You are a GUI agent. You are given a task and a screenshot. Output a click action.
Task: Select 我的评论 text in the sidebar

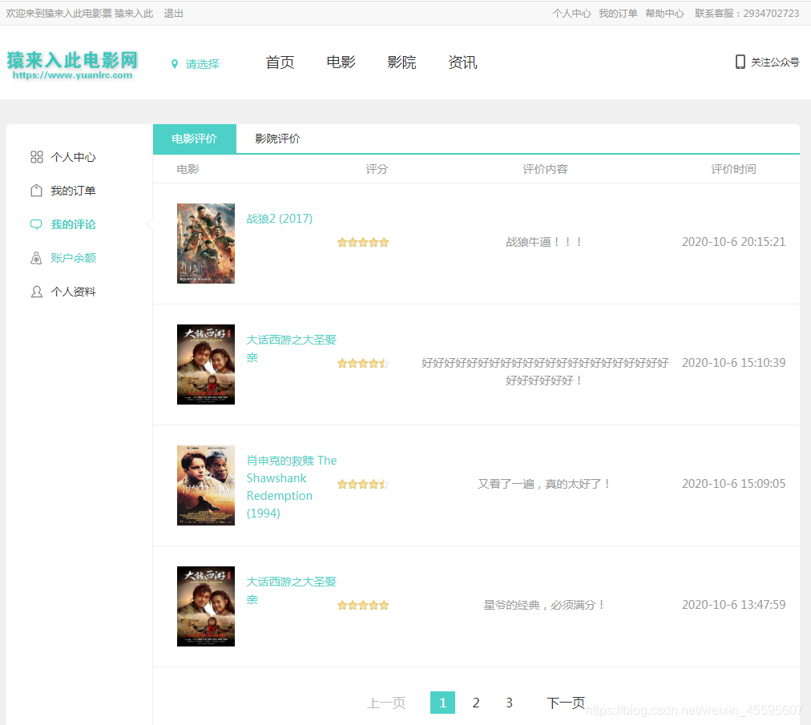[x=73, y=224]
